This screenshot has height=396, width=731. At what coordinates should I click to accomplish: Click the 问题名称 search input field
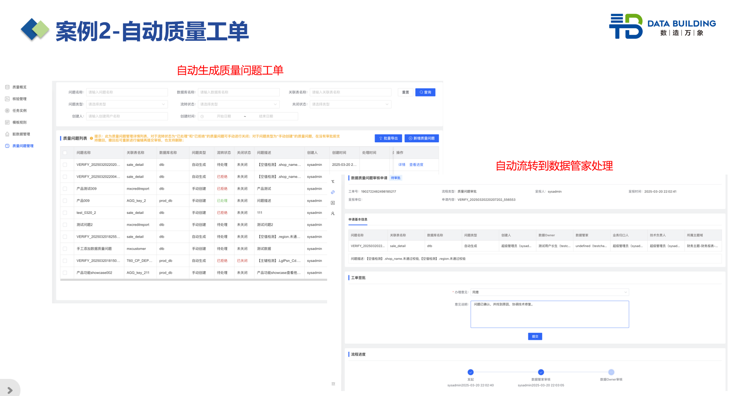(127, 92)
